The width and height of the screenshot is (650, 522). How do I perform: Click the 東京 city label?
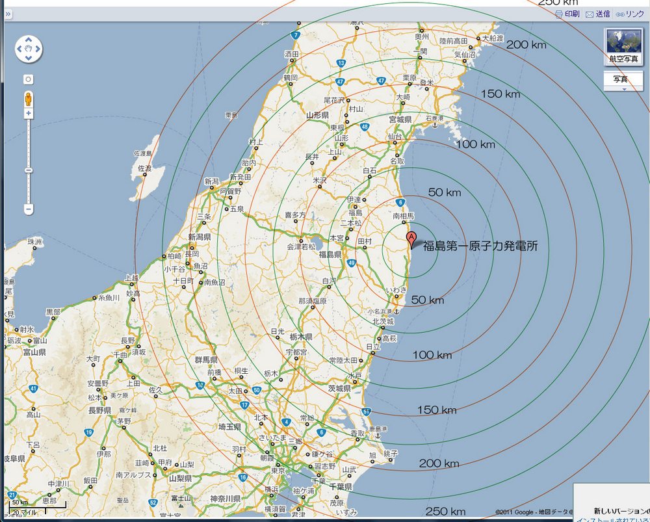pyautogui.click(x=278, y=471)
